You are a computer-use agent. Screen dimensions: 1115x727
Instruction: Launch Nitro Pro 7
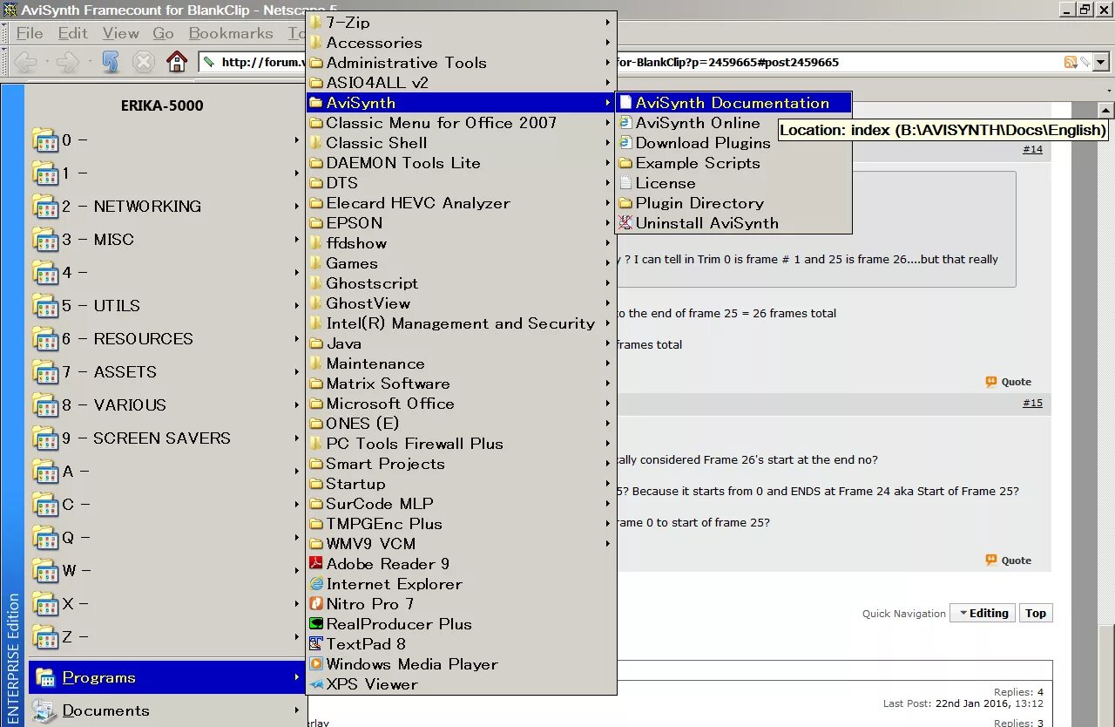[x=462, y=604]
